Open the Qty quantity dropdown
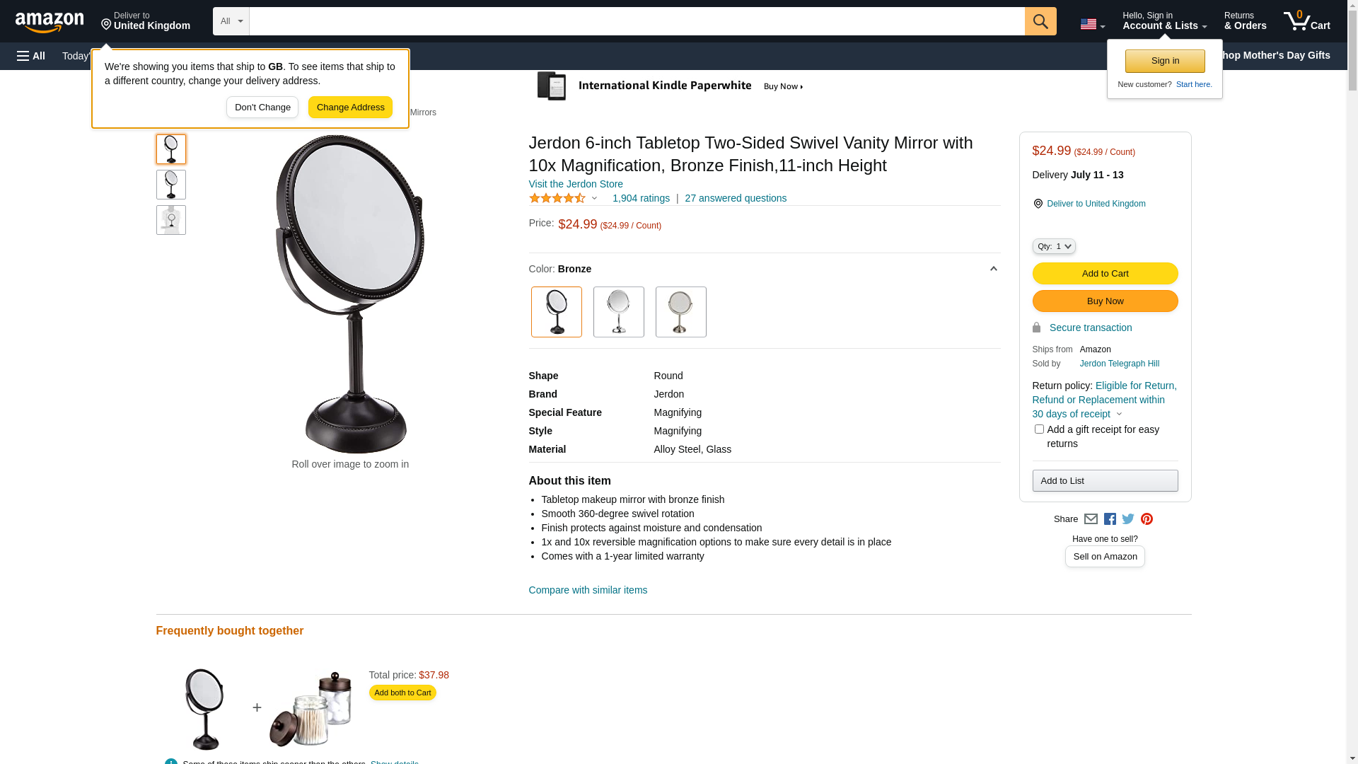Viewport: 1358px width, 764px height. (x=1054, y=246)
